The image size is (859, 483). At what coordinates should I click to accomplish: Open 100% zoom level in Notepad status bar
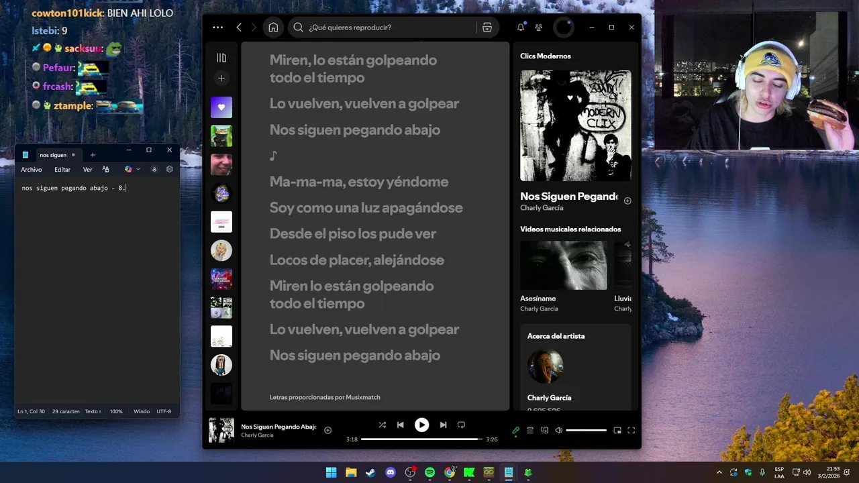116,411
